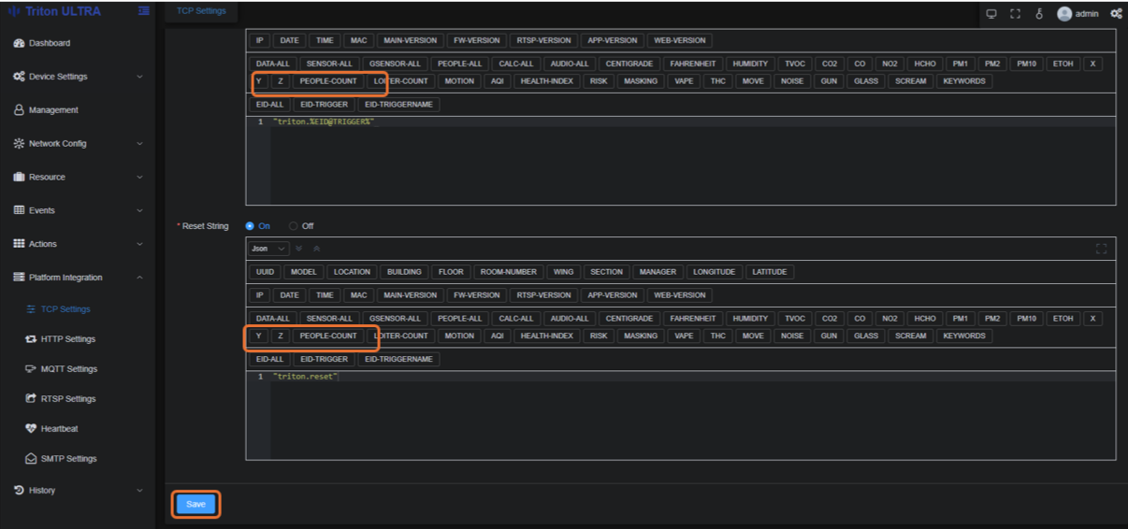The height and width of the screenshot is (529, 1128).
Task: Open HTTP Settings page
Action: click(68, 339)
